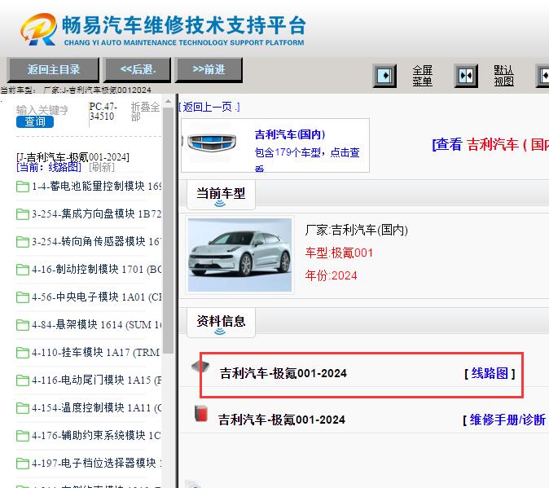Click the Geely logo thumbnail

[211, 142]
